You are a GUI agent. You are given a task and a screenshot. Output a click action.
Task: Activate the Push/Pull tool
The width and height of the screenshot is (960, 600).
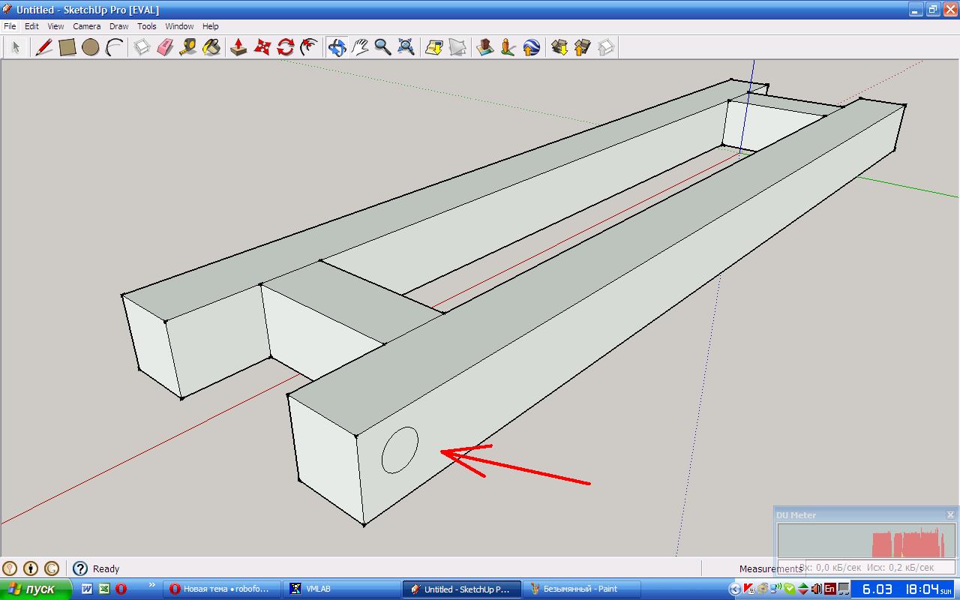238,47
